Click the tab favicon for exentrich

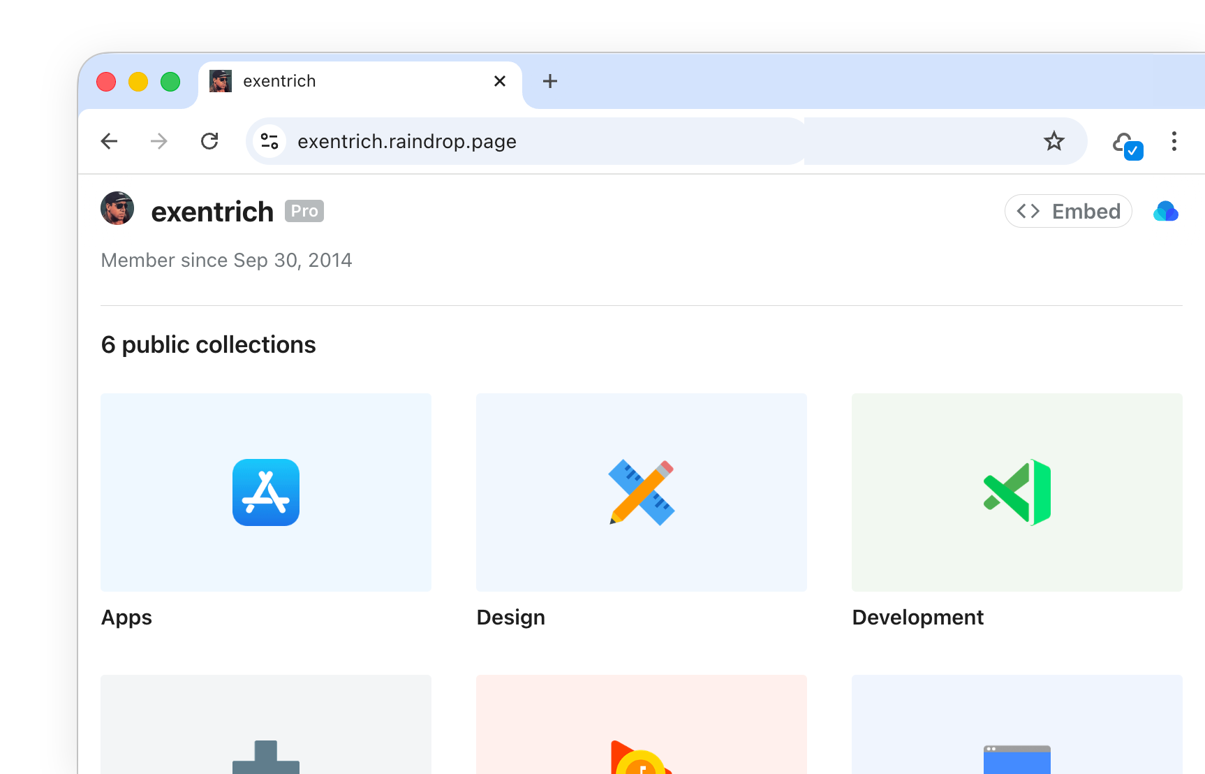tap(221, 81)
